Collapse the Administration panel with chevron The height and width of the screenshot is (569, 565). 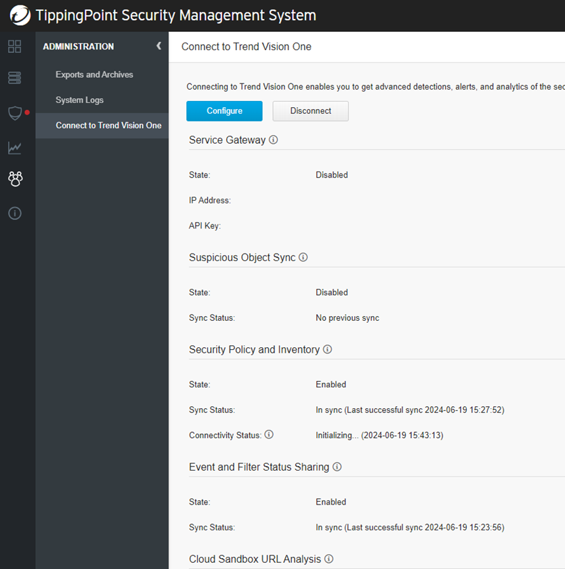point(159,46)
